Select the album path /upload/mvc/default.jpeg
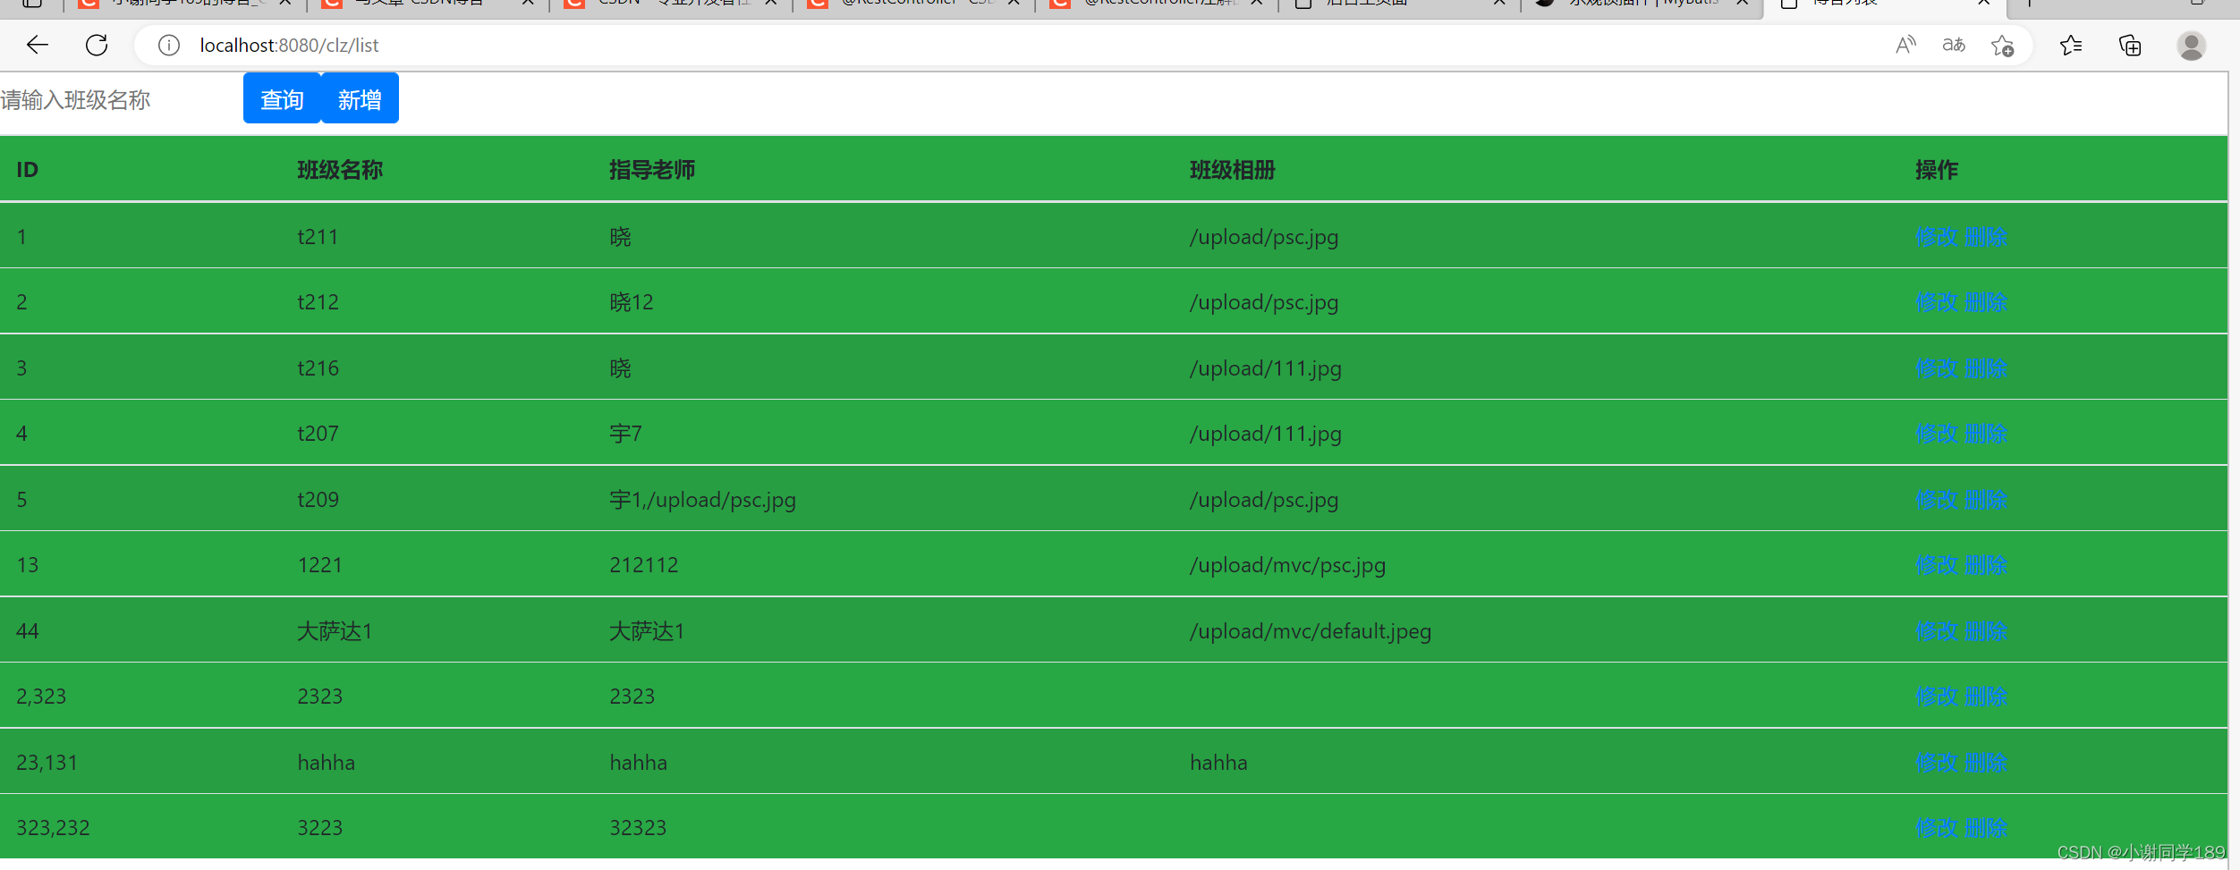2240x870 pixels. click(x=1311, y=631)
